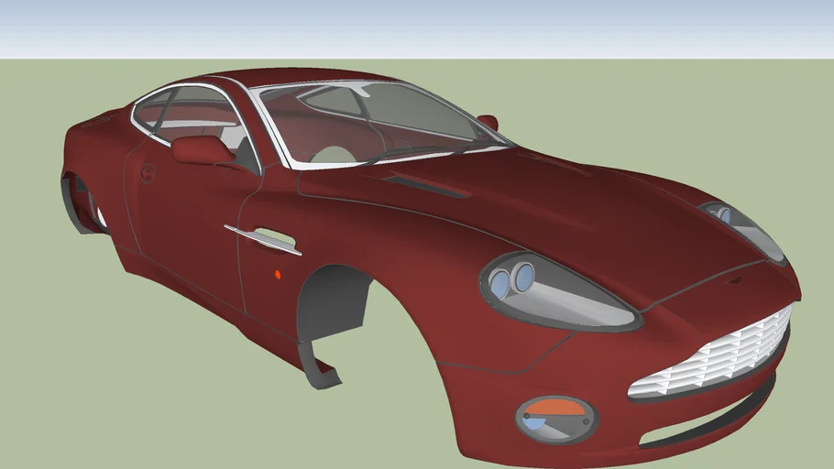The width and height of the screenshot is (834, 469).
Task: Select the hood badge emblem above grille
Action: coord(733,280)
